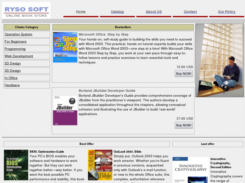This screenshot has height=183, width=245.
Task: Click the Word 2003 Step by Step book cover
Action: pyautogui.click(x=65, y=47)
